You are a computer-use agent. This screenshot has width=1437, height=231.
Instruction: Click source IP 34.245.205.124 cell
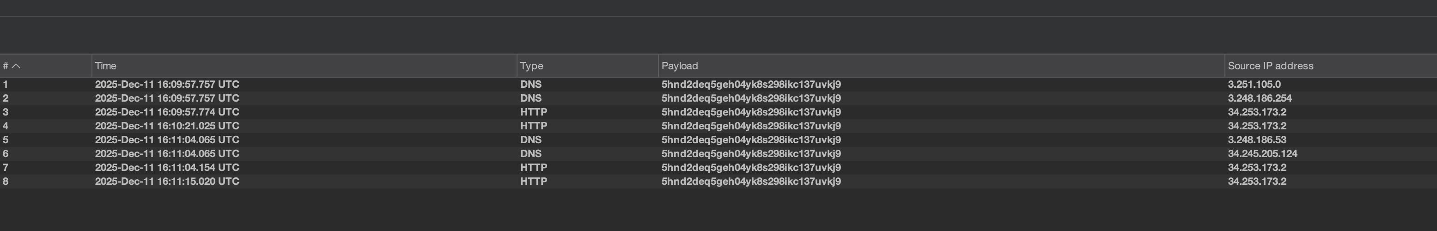(1262, 153)
